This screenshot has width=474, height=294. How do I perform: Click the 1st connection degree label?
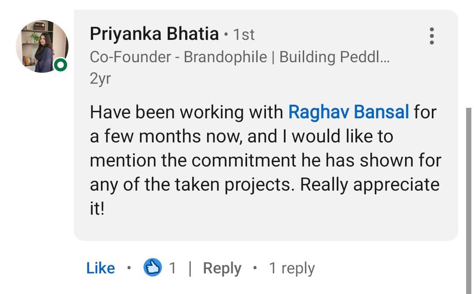pos(244,35)
